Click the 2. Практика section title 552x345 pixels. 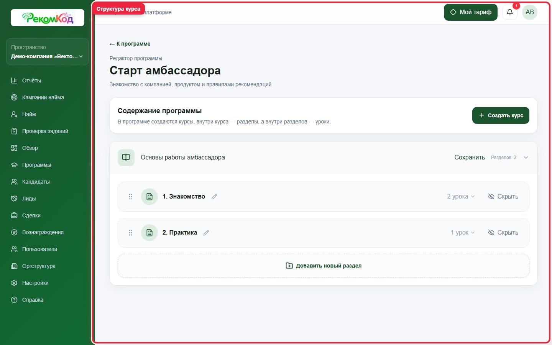180,233
